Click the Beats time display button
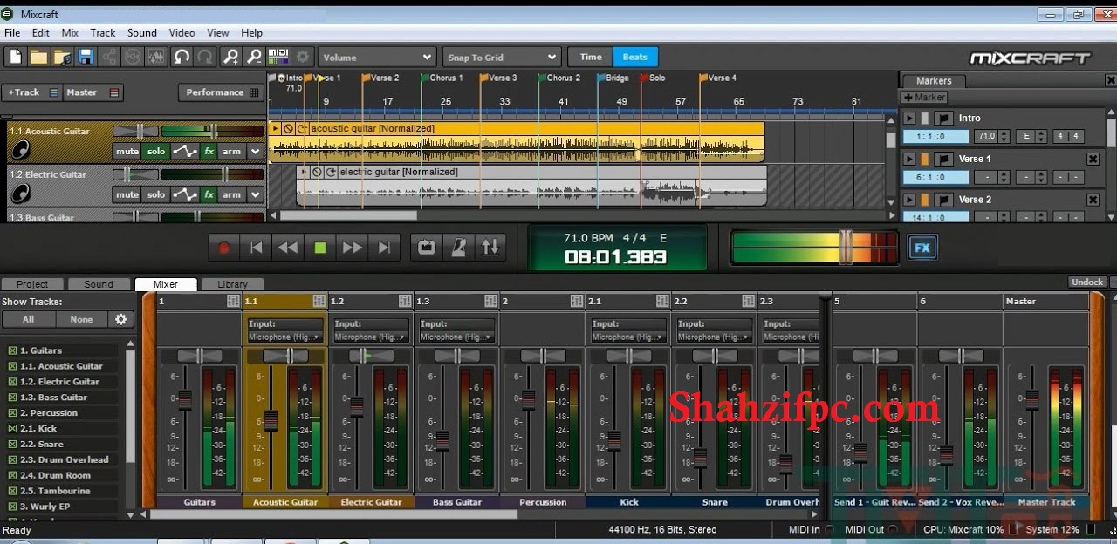1117x544 pixels. tap(635, 56)
